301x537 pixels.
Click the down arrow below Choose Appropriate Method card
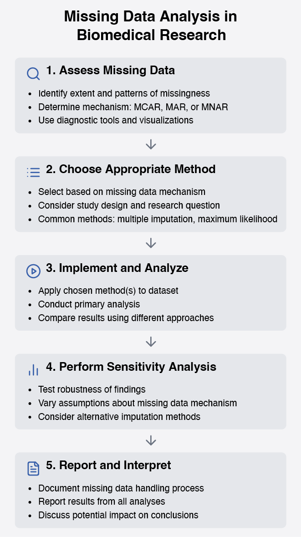click(151, 243)
